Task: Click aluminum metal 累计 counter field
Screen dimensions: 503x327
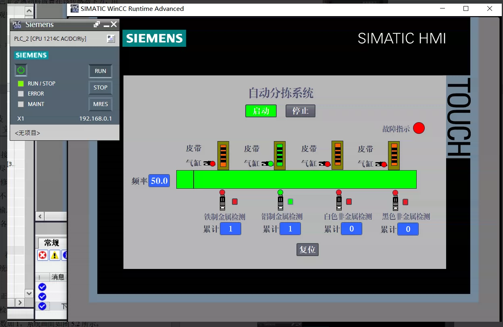Action: point(290,229)
